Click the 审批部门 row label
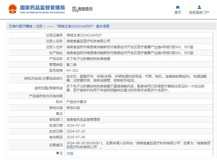Viewport: 217px width, 160px height. [x=56, y=120]
